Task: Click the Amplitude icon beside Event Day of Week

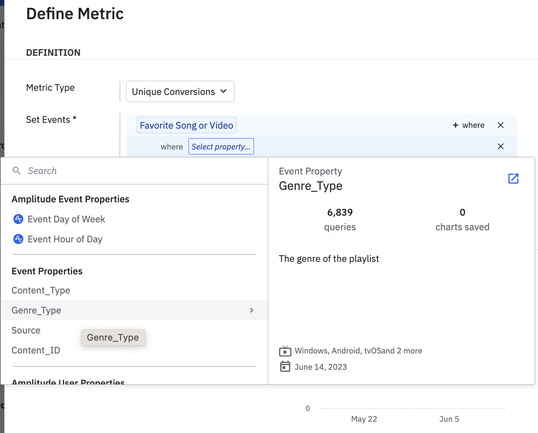Action: click(18, 219)
